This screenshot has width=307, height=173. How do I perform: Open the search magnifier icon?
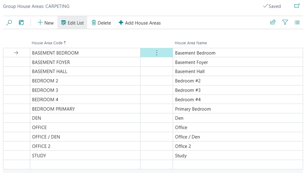click(9, 23)
